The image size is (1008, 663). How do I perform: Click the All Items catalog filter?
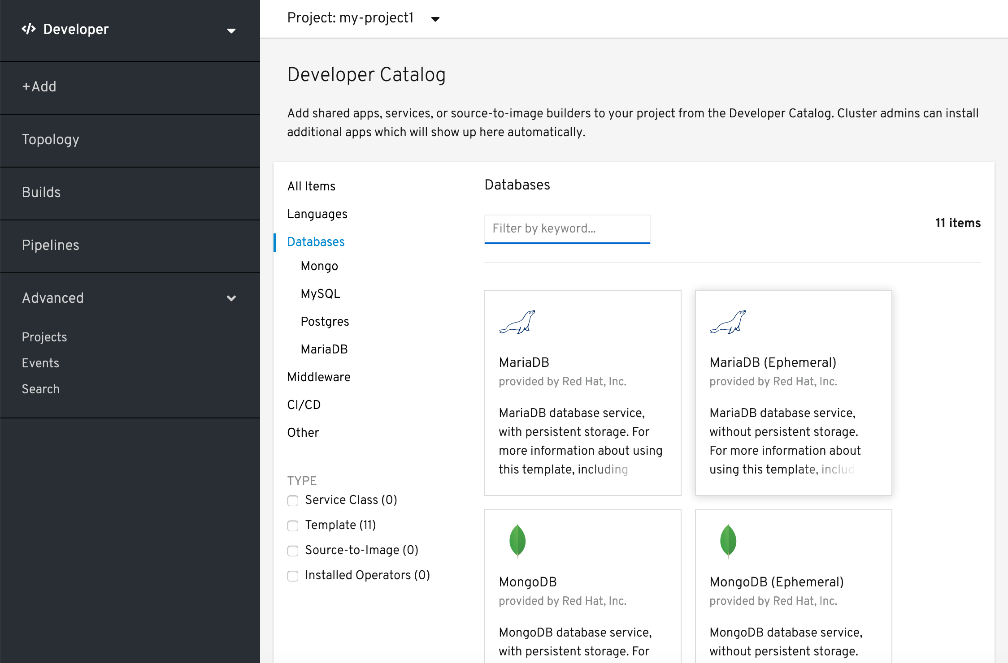coord(312,186)
